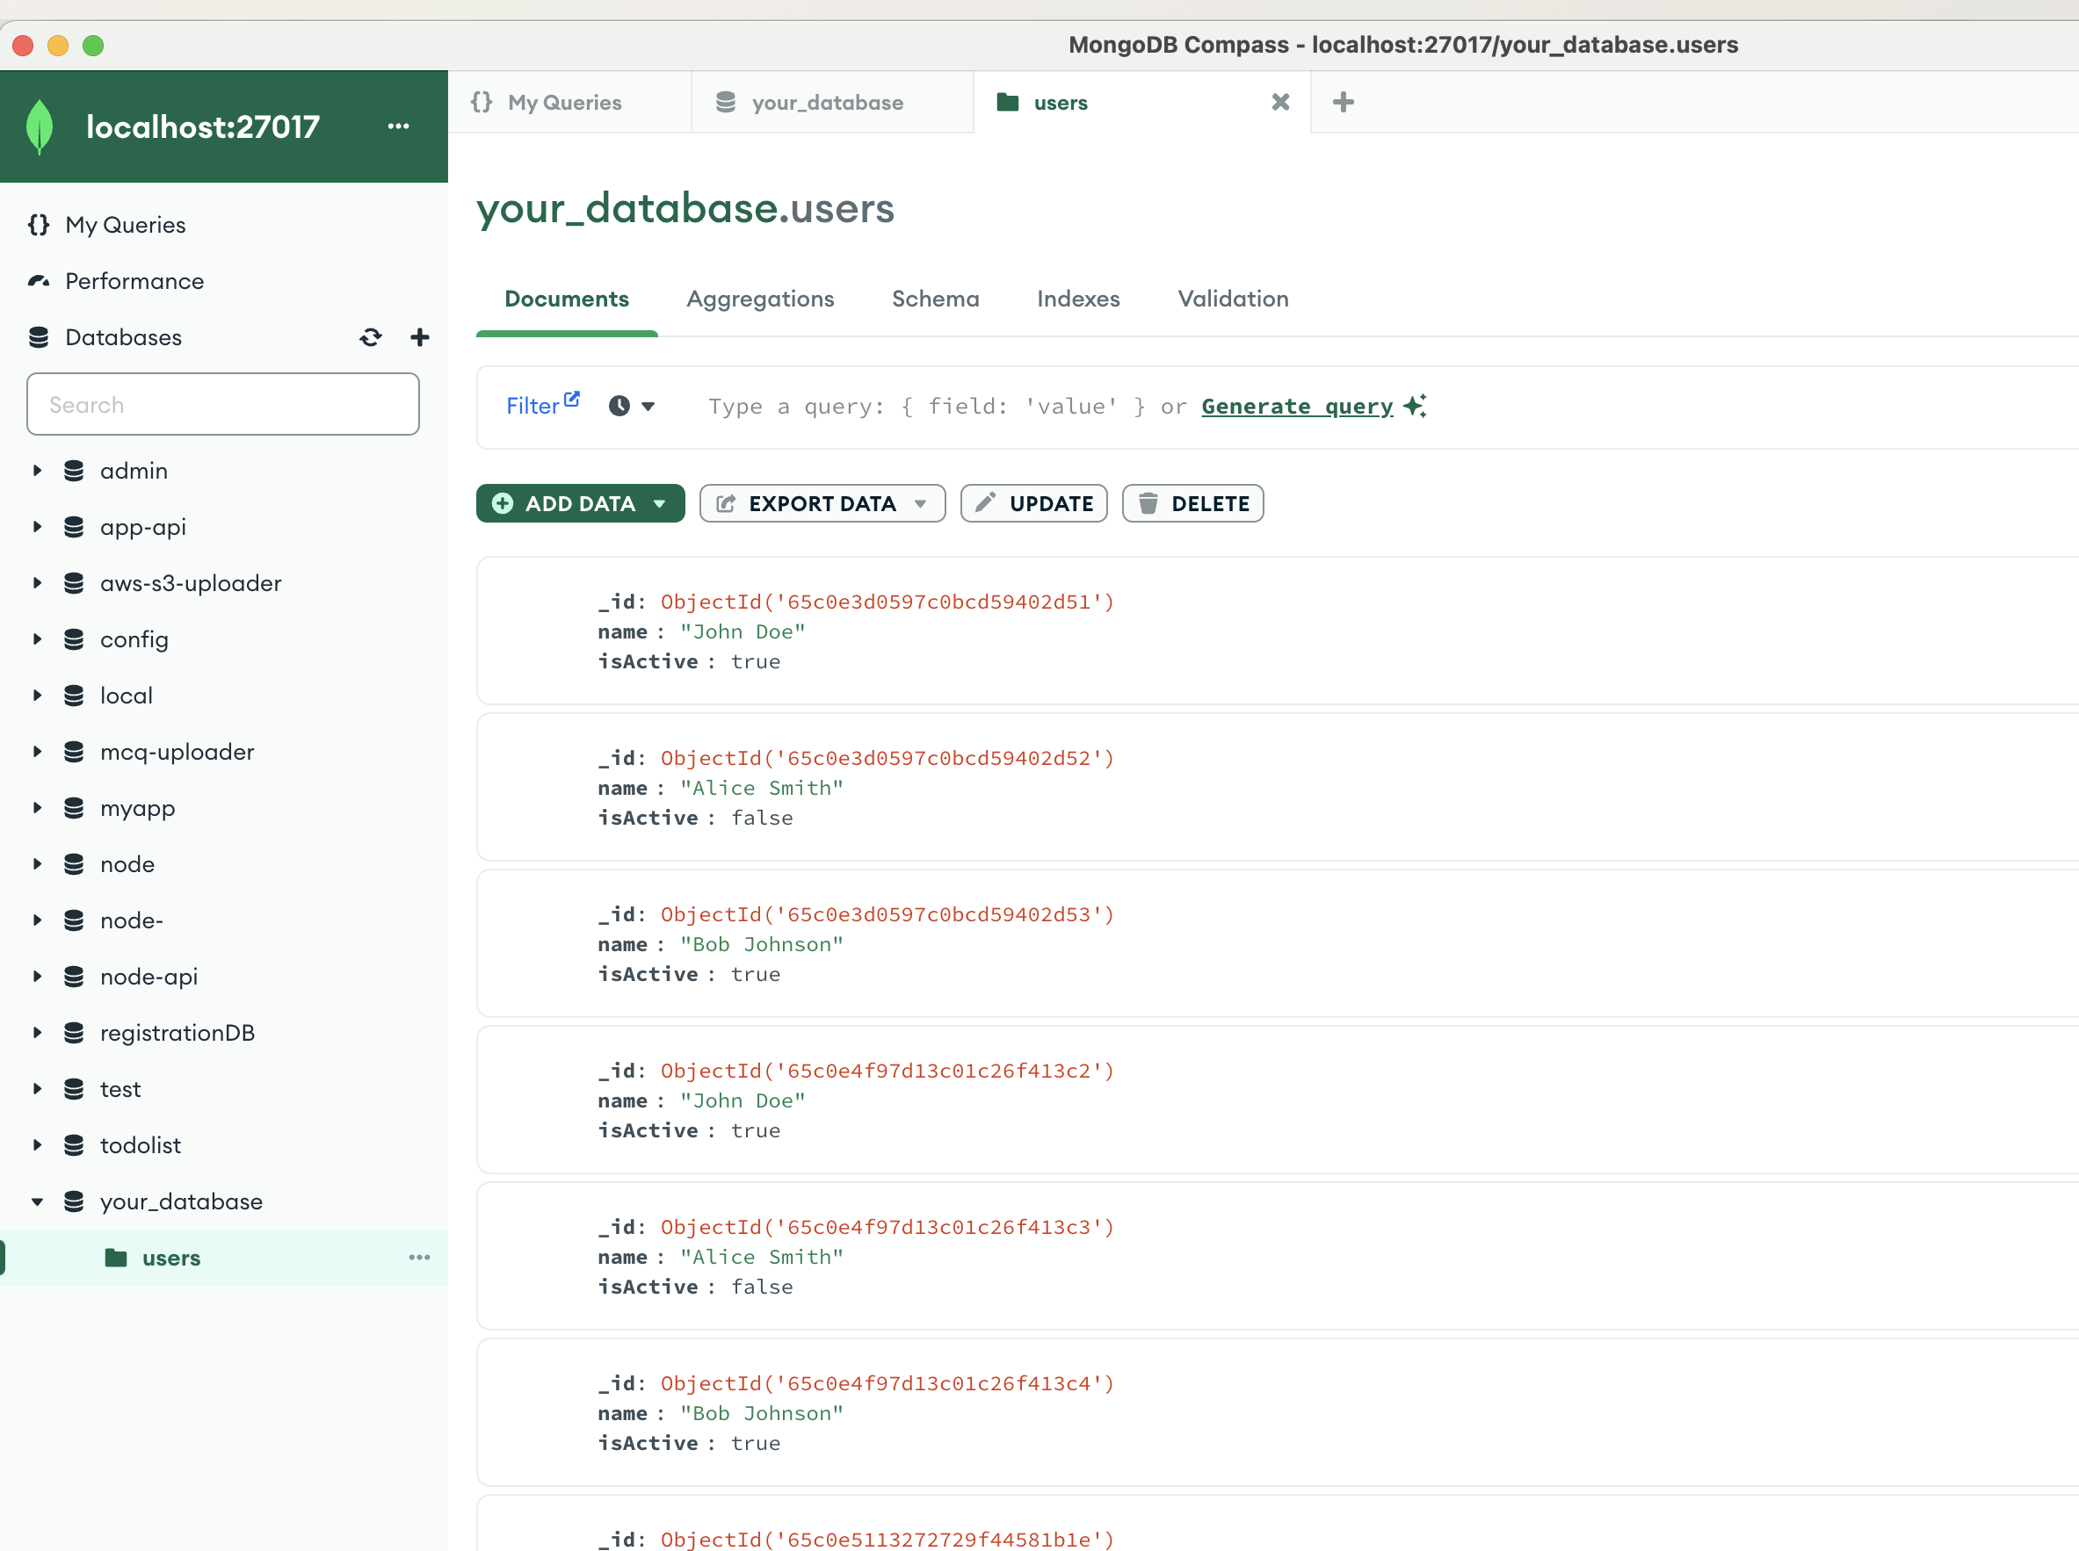Expand the admin database tree
The image size is (2079, 1551).
coord(37,471)
